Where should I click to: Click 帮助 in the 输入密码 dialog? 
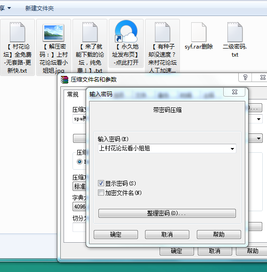pyautogui.click(x=219, y=235)
